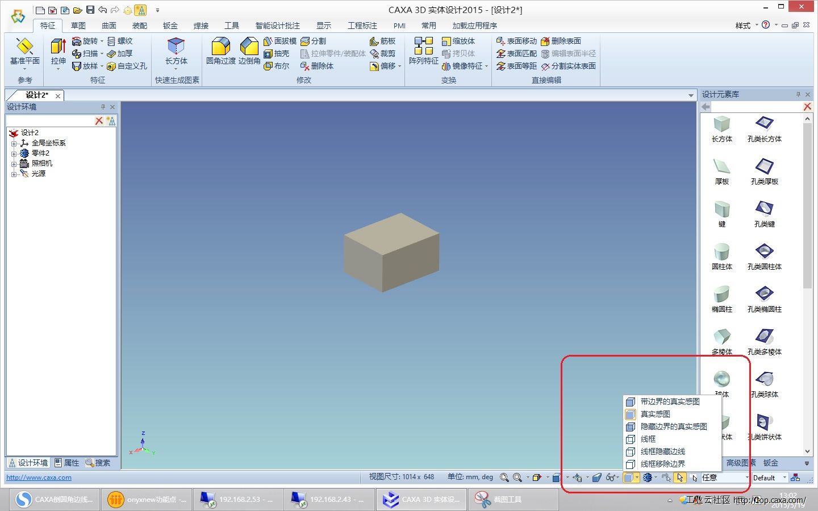This screenshot has height=511, width=818.
Task: Switch to the 装配 assembly ribbon tab
Action: click(140, 26)
